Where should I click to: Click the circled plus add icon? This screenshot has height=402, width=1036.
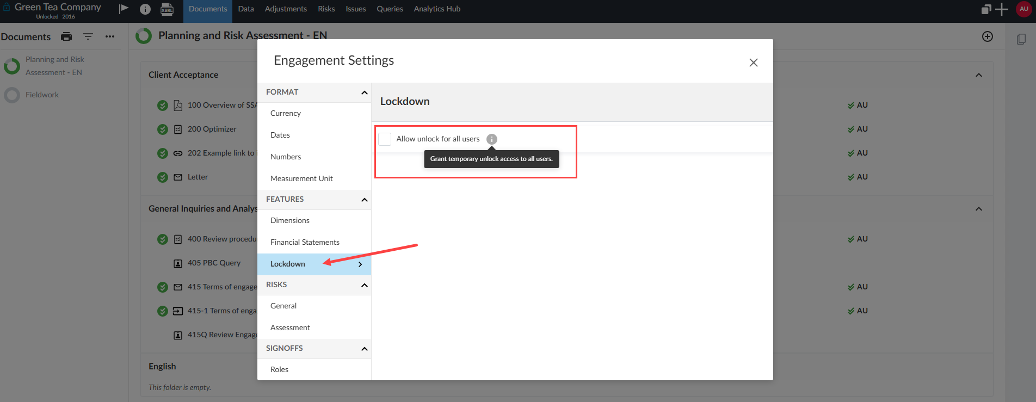point(988,36)
